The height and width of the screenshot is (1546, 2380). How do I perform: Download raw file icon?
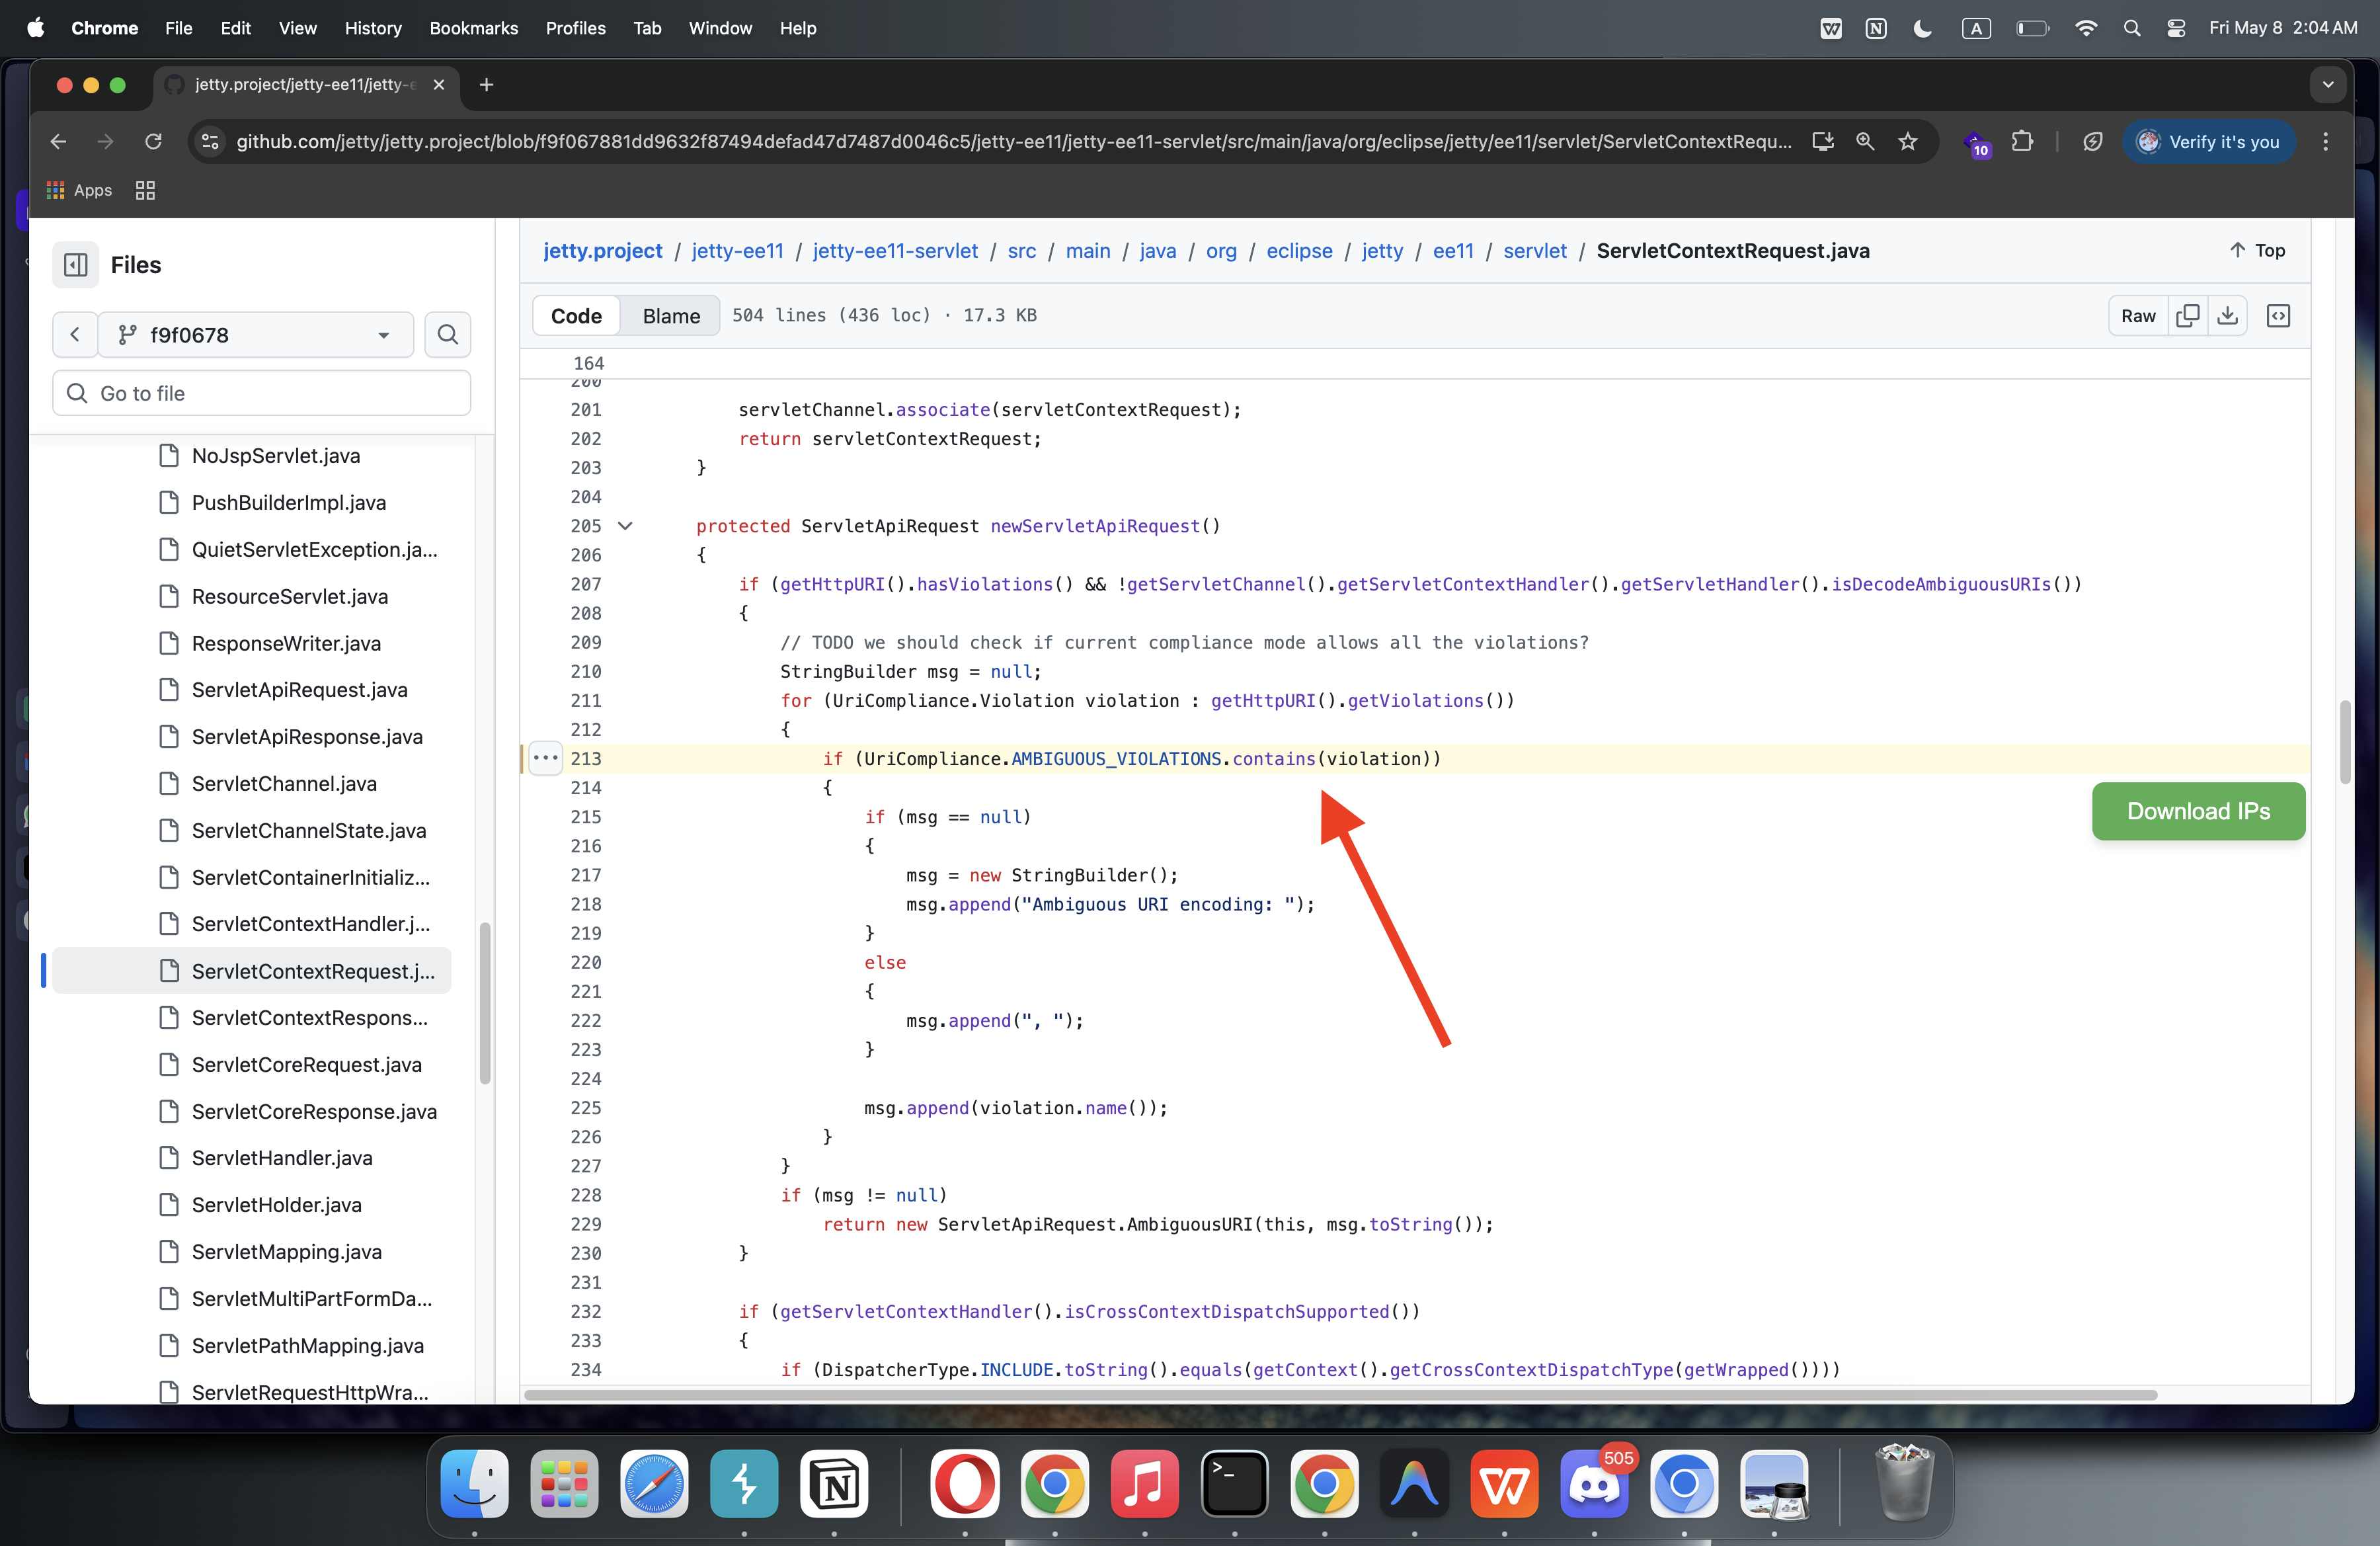(2227, 316)
